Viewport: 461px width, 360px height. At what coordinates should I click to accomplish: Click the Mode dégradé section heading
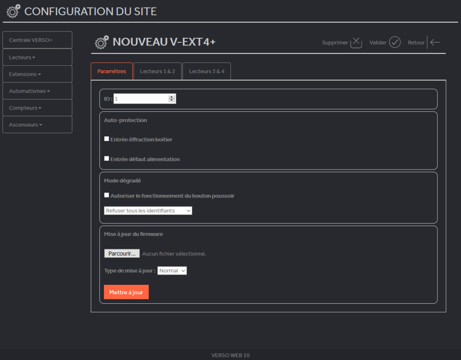[x=122, y=180]
